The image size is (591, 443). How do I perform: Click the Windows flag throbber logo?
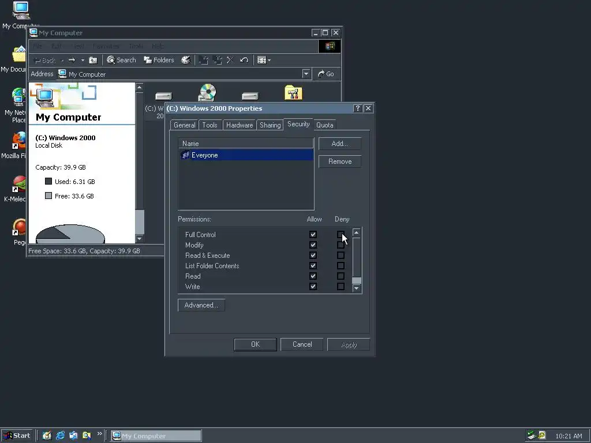pos(330,46)
